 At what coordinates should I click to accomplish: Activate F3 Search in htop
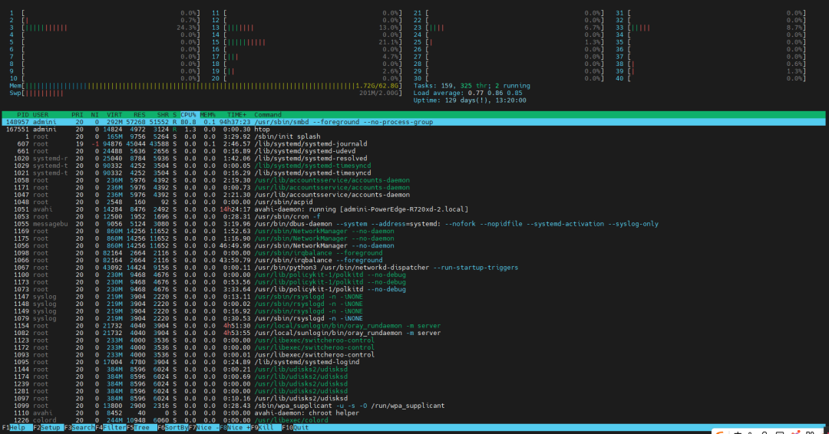click(x=79, y=428)
